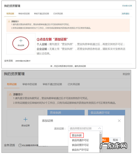Click the dropdown list scrollbar track
138x154 pixels.
(101, 143)
